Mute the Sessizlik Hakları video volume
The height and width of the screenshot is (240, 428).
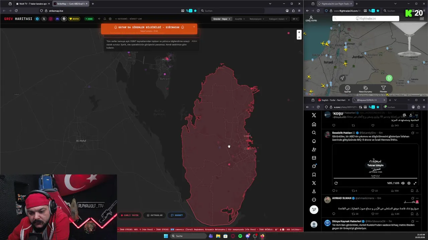pyautogui.click(x=403, y=183)
